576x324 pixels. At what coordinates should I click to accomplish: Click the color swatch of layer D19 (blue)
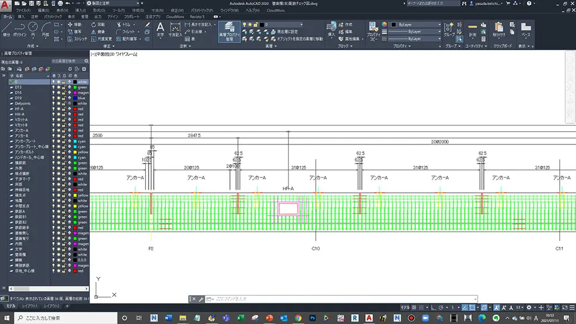coord(75,98)
